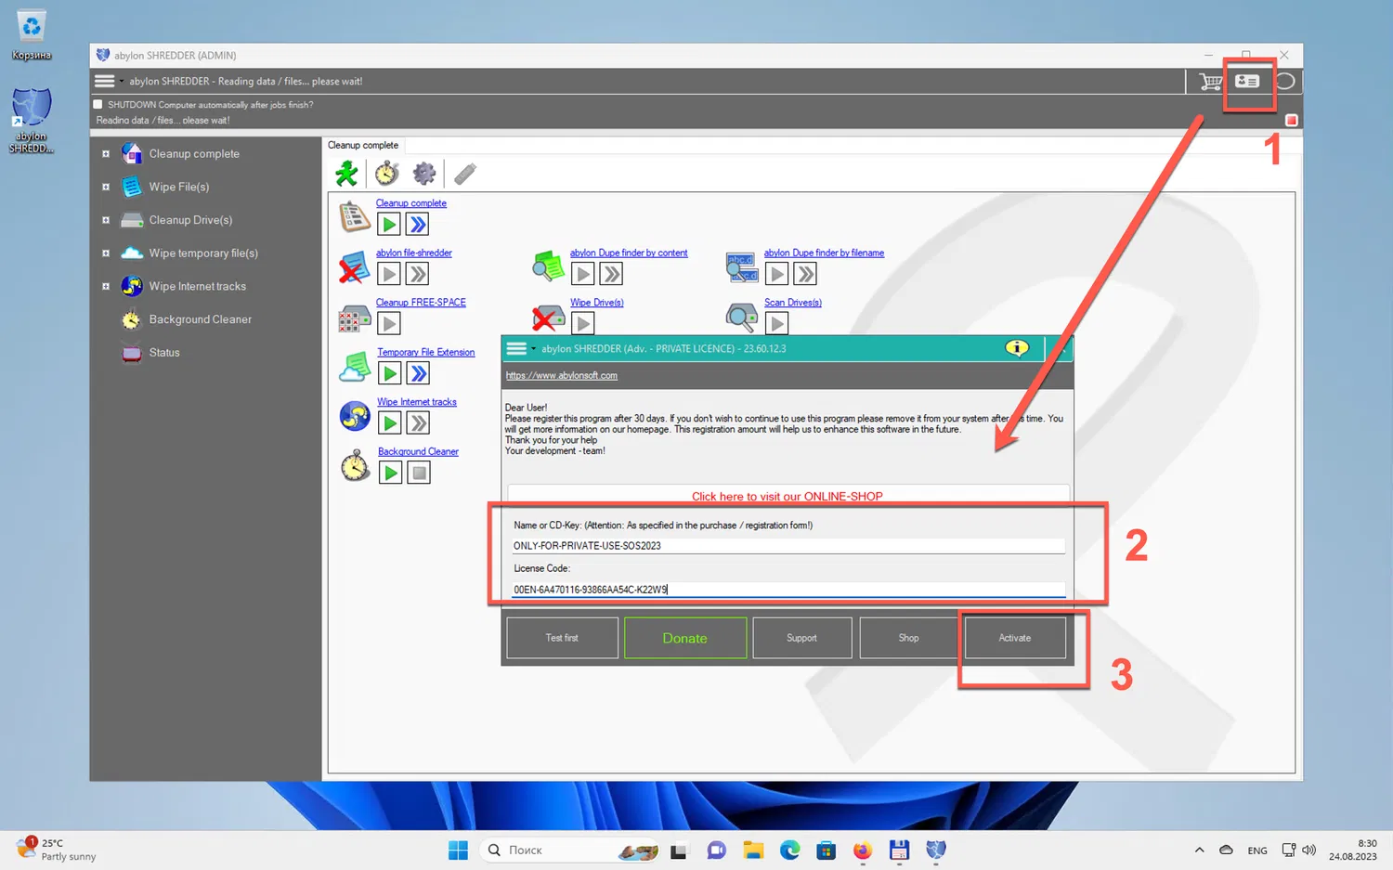Click the Activate button
This screenshot has height=870, width=1393.
1015,638
